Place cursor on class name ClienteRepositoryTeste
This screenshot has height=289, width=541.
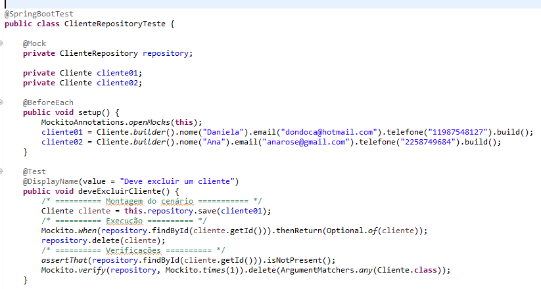(x=115, y=24)
